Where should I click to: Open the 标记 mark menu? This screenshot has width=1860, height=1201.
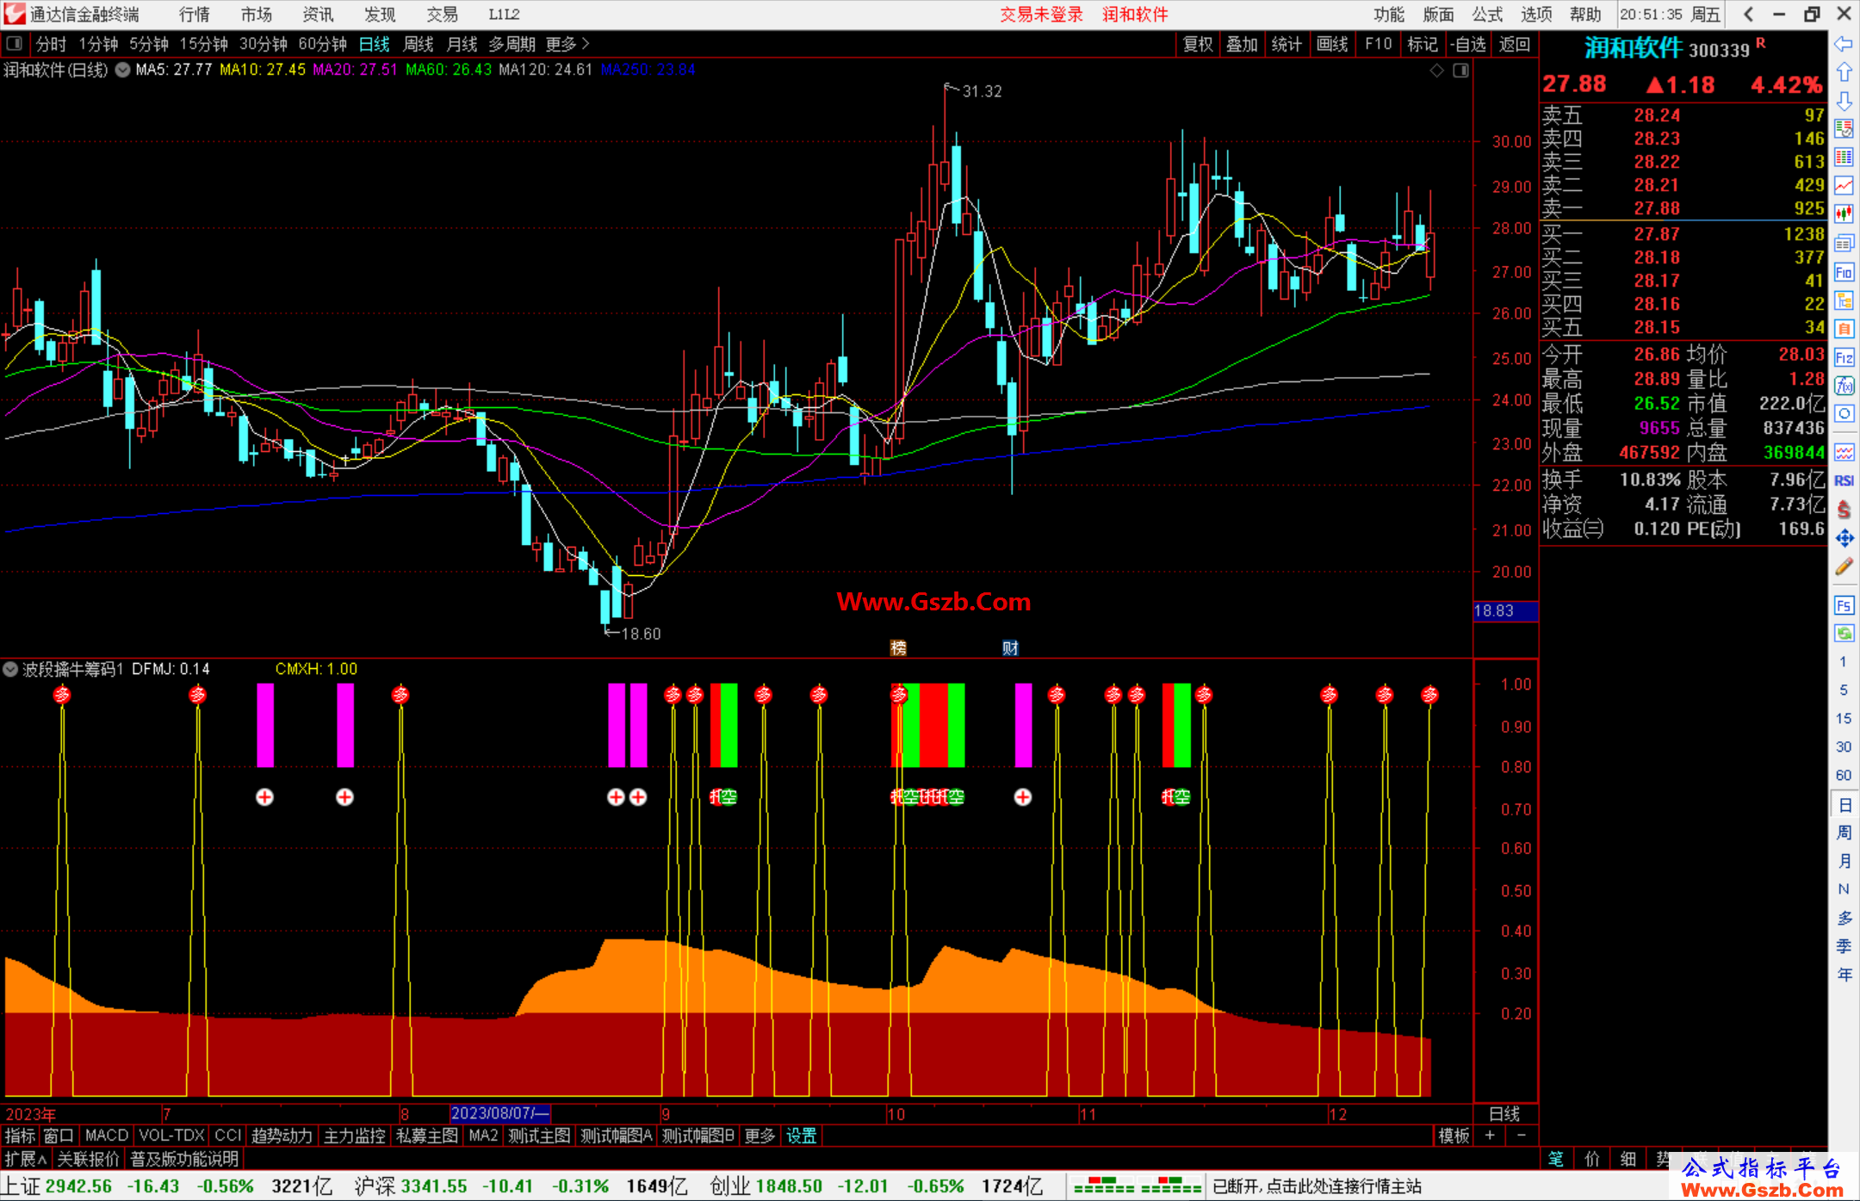point(1423,44)
